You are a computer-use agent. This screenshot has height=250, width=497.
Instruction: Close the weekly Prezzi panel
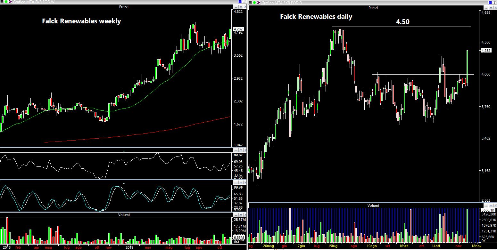[244, 7]
